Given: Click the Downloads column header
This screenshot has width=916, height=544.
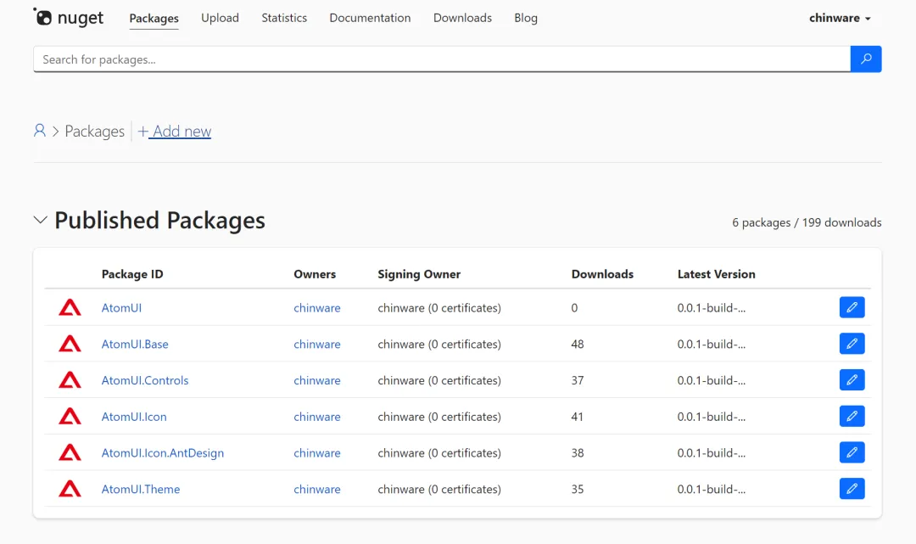Looking at the screenshot, I should [x=602, y=274].
